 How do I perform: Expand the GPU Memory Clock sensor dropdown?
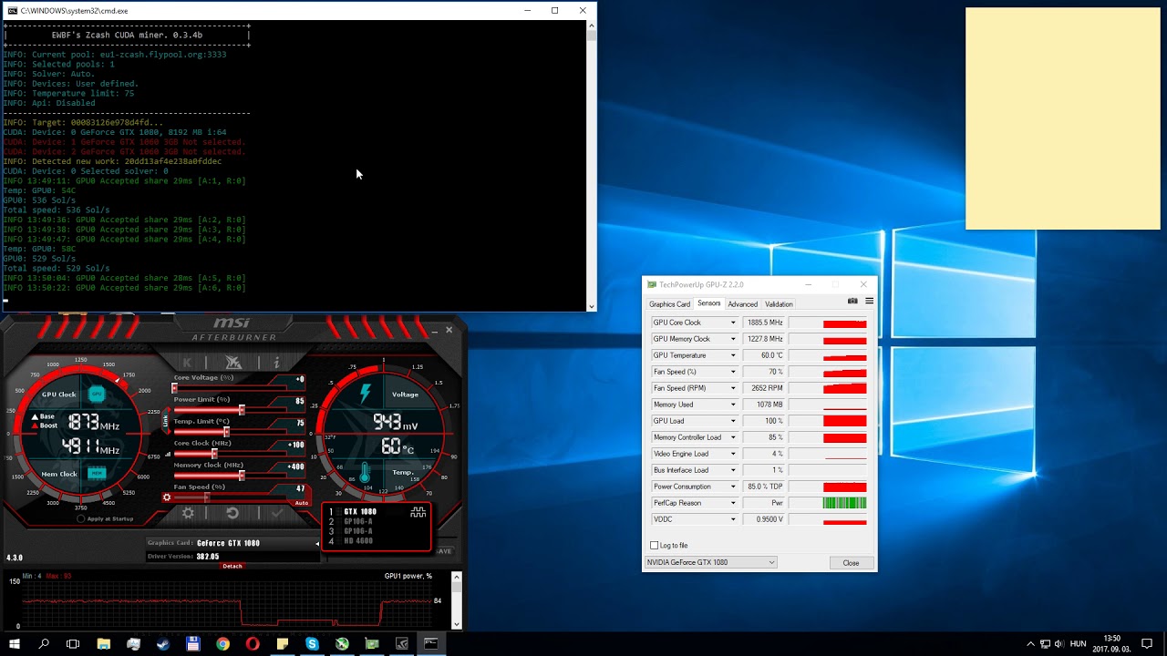click(x=732, y=339)
